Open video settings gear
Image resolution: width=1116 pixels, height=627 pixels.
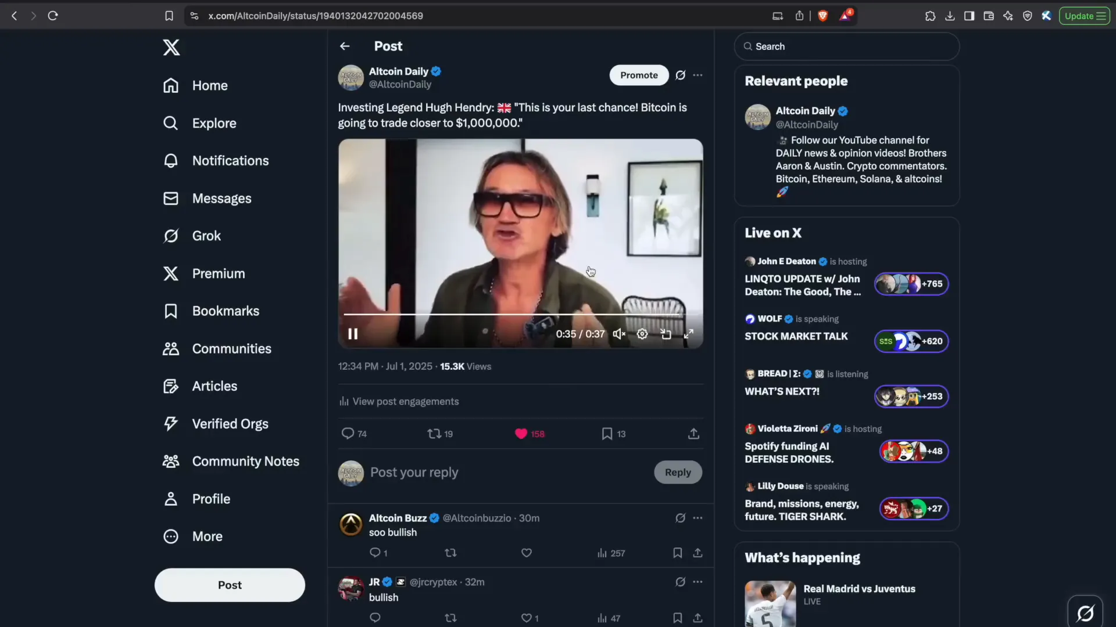[x=642, y=334]
